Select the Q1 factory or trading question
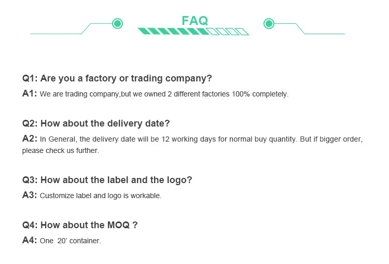This screenshot has height=264, width=389. pos(117,78)
